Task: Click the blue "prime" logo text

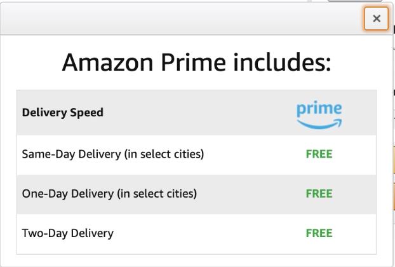Action: 319,109
